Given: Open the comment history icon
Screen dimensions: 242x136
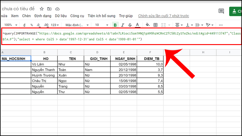Looking at the screenshot, I should point(221,11).
